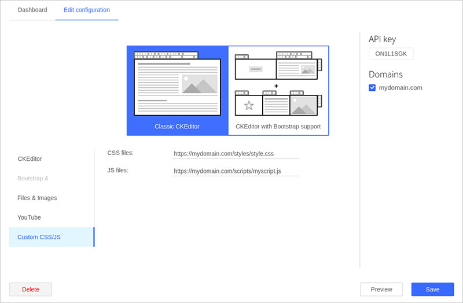The image size is (463, 303).
Task: Choose CKEditor with Bootstrap support card
Action: pos(278,91)
